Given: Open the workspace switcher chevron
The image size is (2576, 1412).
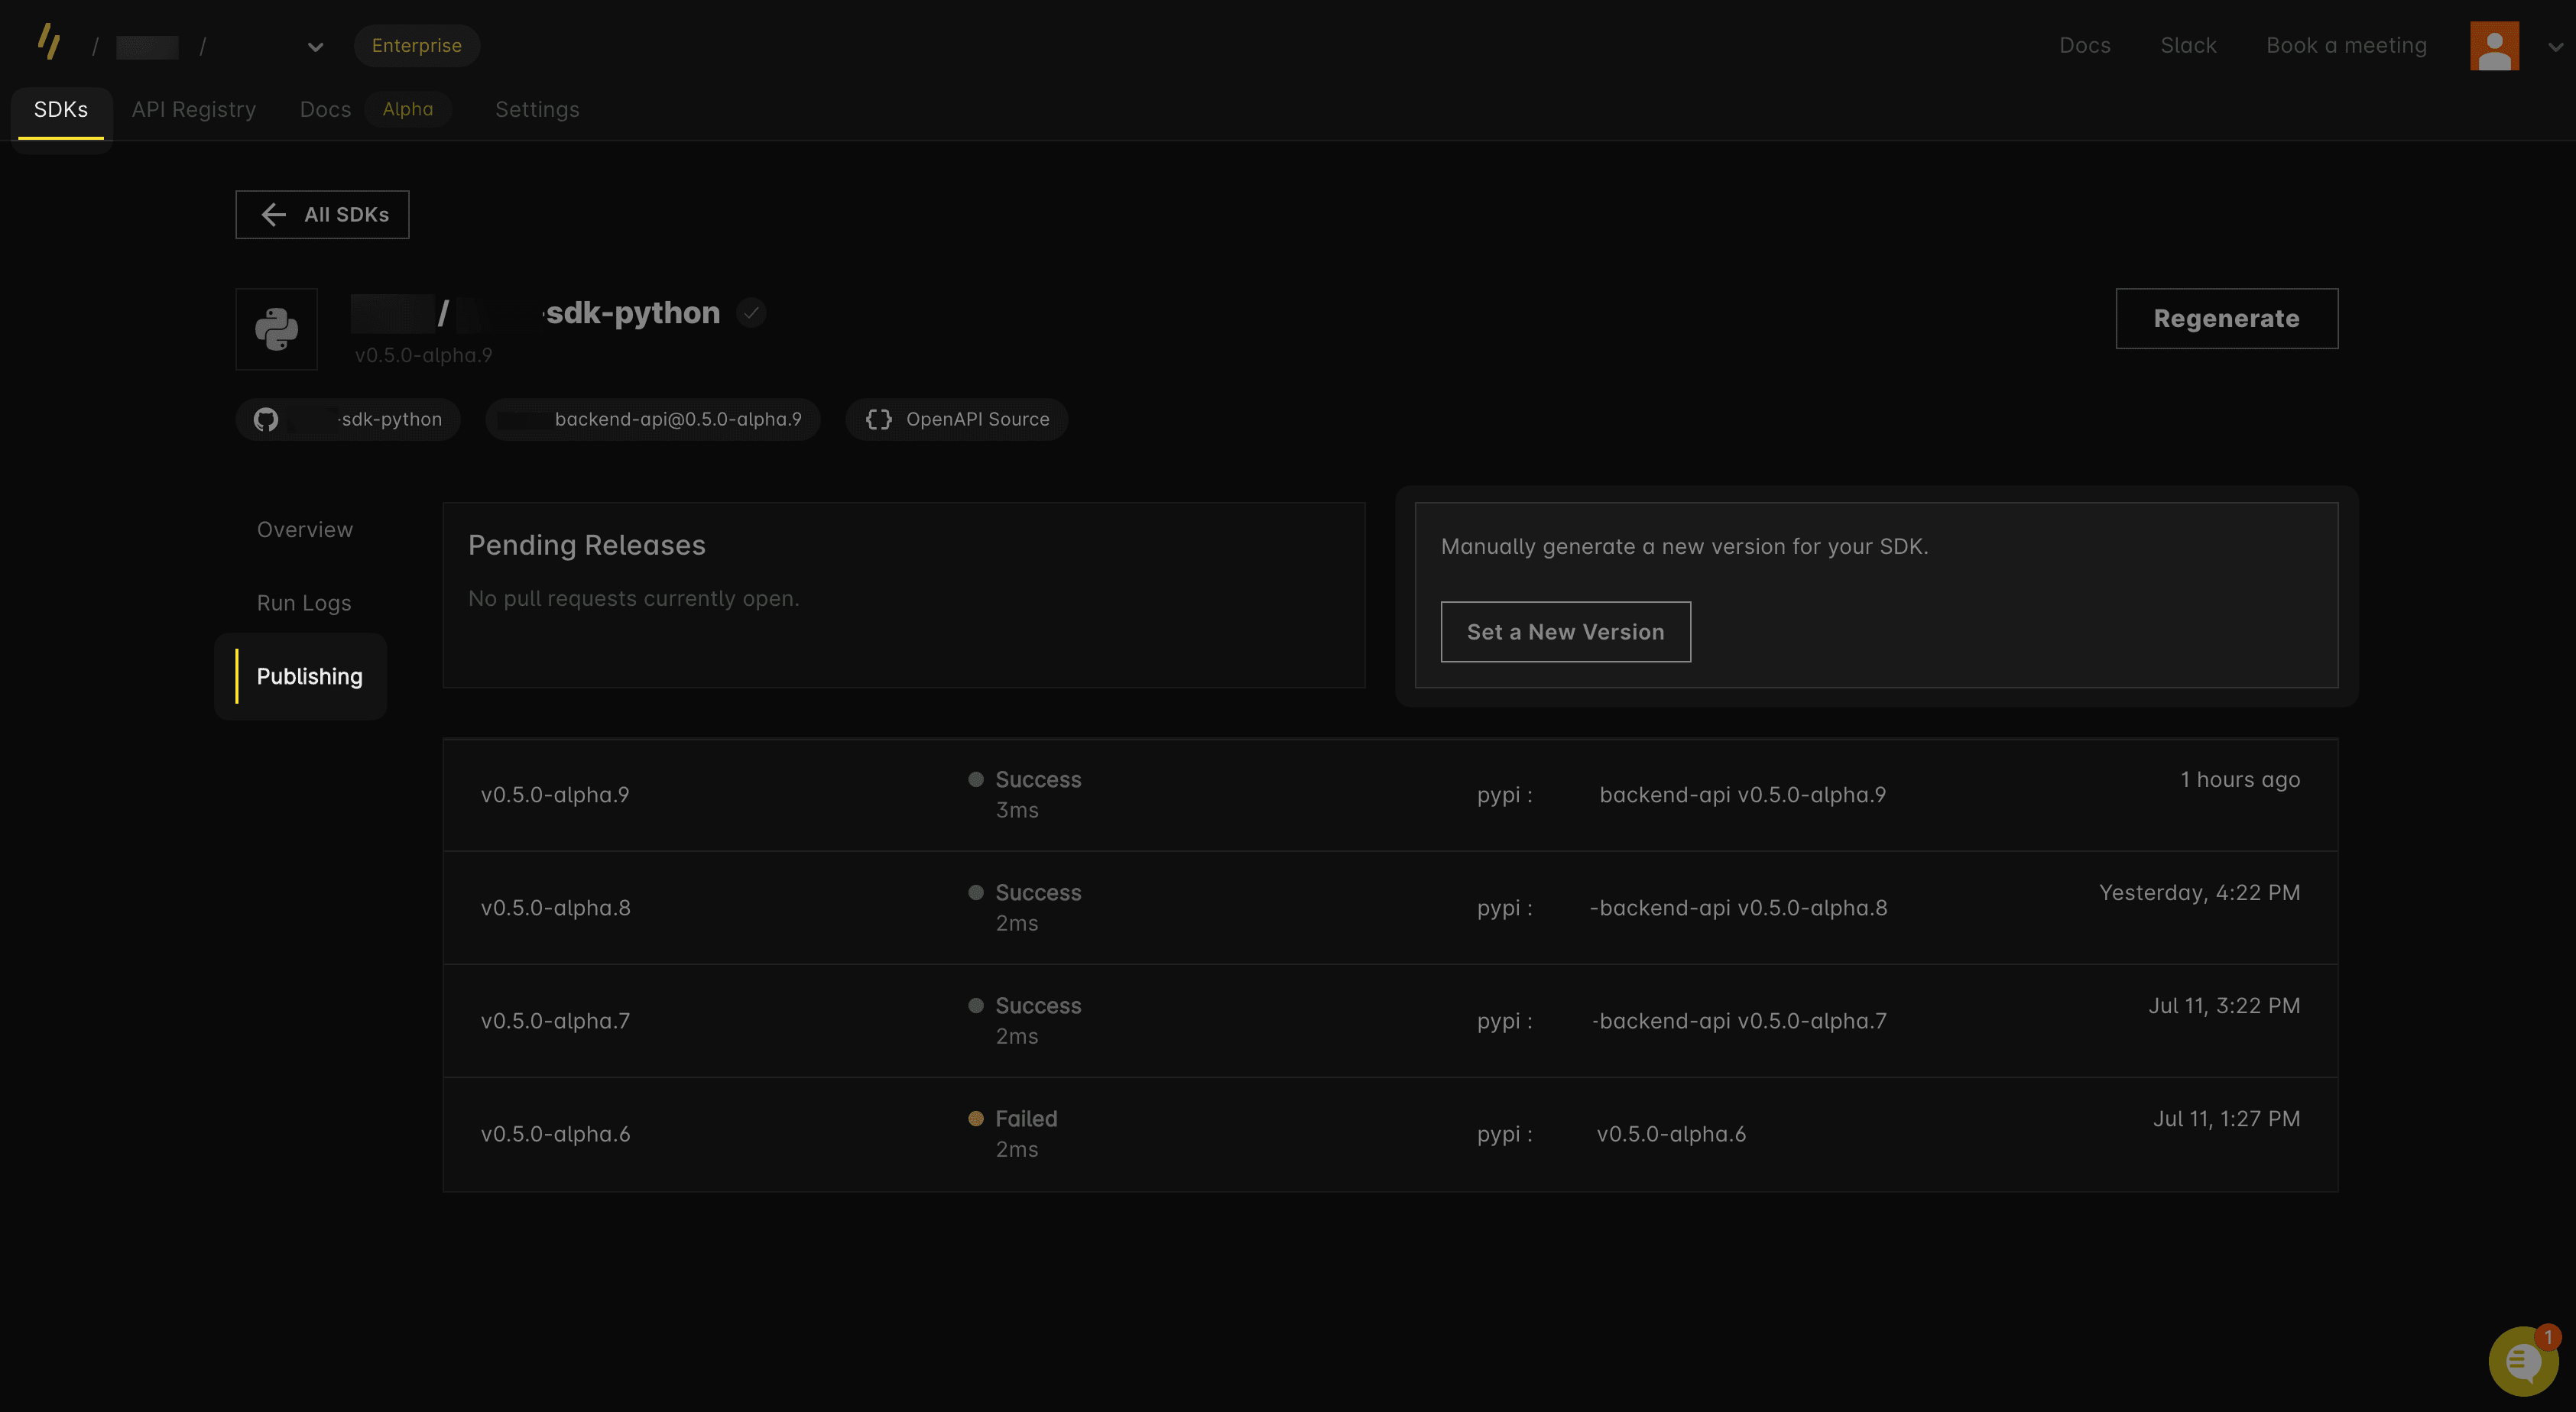Looking at the screenshot, I should pyautogui.click(x=315, y=47).
